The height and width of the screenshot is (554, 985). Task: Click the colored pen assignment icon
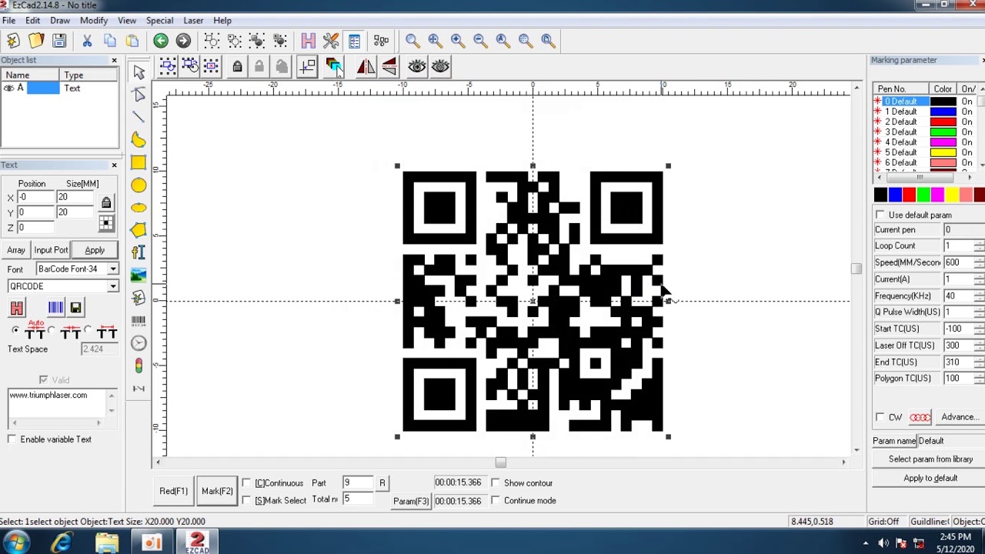point(333,67)
